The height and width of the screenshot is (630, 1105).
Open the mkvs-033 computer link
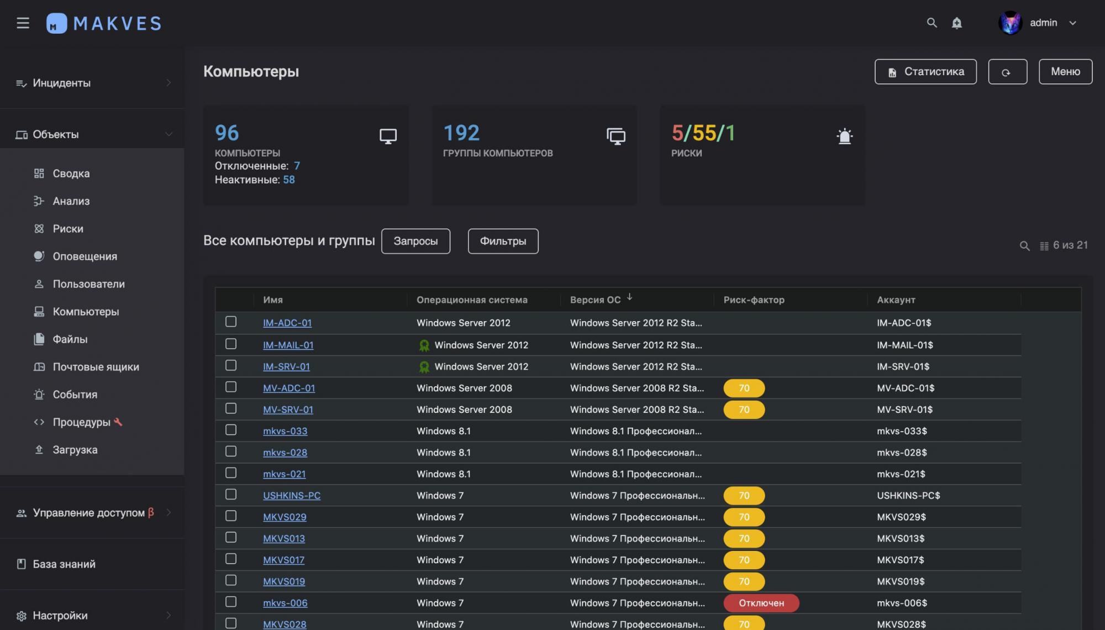click(285, 431)
